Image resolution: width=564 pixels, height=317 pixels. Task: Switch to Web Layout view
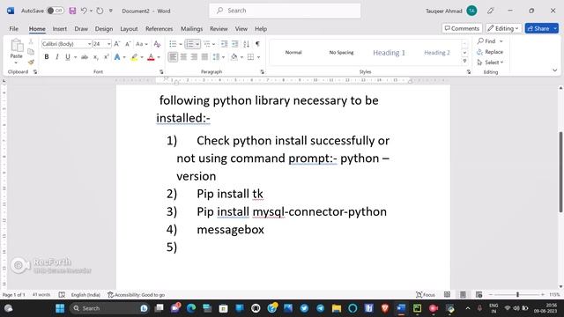click(x=479, y=295)
